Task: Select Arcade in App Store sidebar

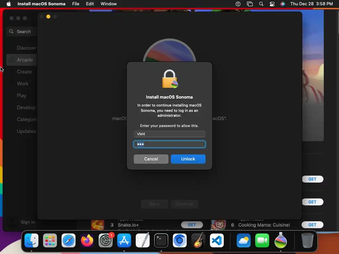Action: coord(22,60)
